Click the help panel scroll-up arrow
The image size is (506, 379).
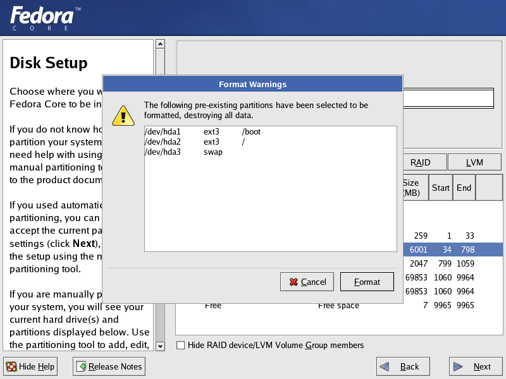click(x=160, y=44)
